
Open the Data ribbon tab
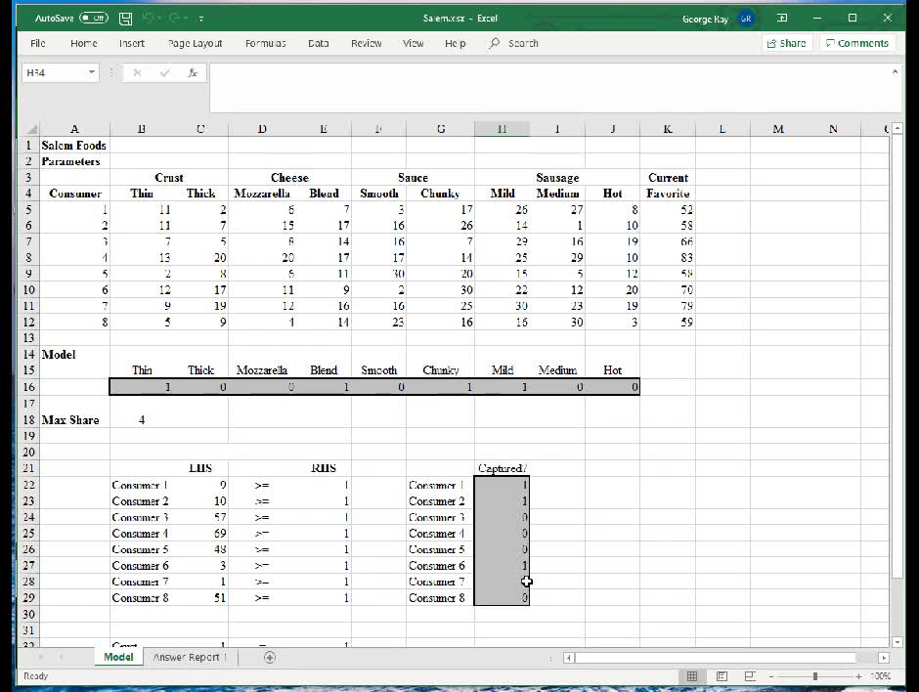coord(319,43)
